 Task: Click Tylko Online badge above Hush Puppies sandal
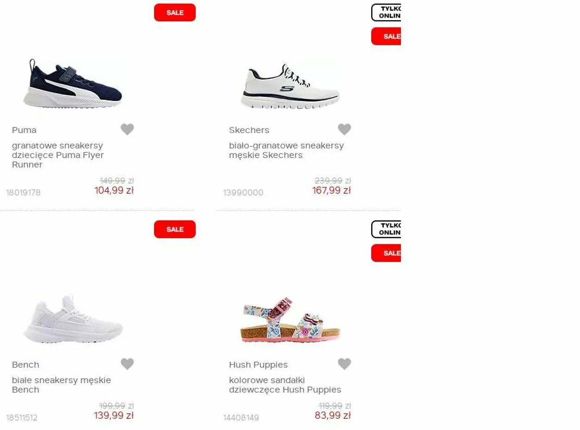(x=386, y=229)
